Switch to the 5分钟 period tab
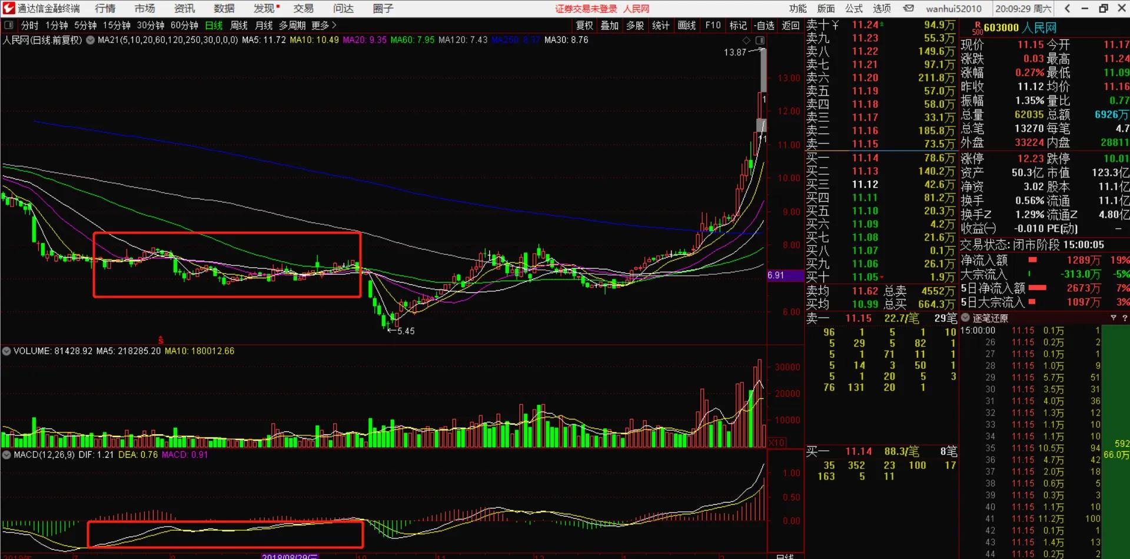Image resolution: width=1130 pixels, height=559 pixels. (x=85, y=25)
